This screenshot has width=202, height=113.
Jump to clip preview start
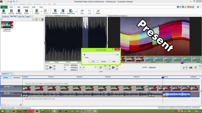pyautogui.click(x=47, y=69)
